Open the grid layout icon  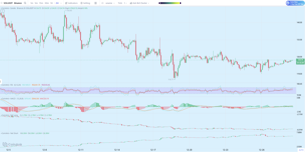95,3
